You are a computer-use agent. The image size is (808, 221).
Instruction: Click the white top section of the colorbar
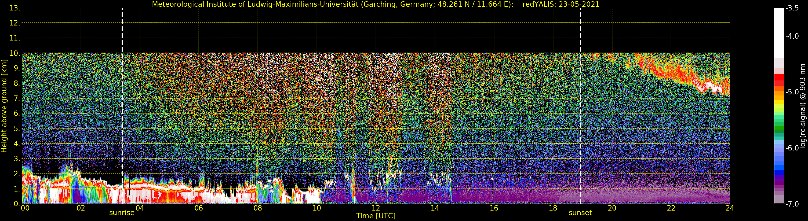pos(779,31)
